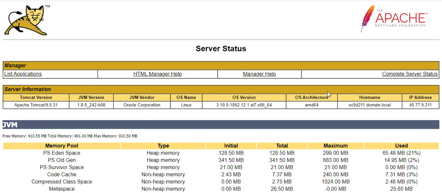Open the List Applications link
The width and height of the screenshot is (442, 193).
pyautogui.click(x=23, y=74)
